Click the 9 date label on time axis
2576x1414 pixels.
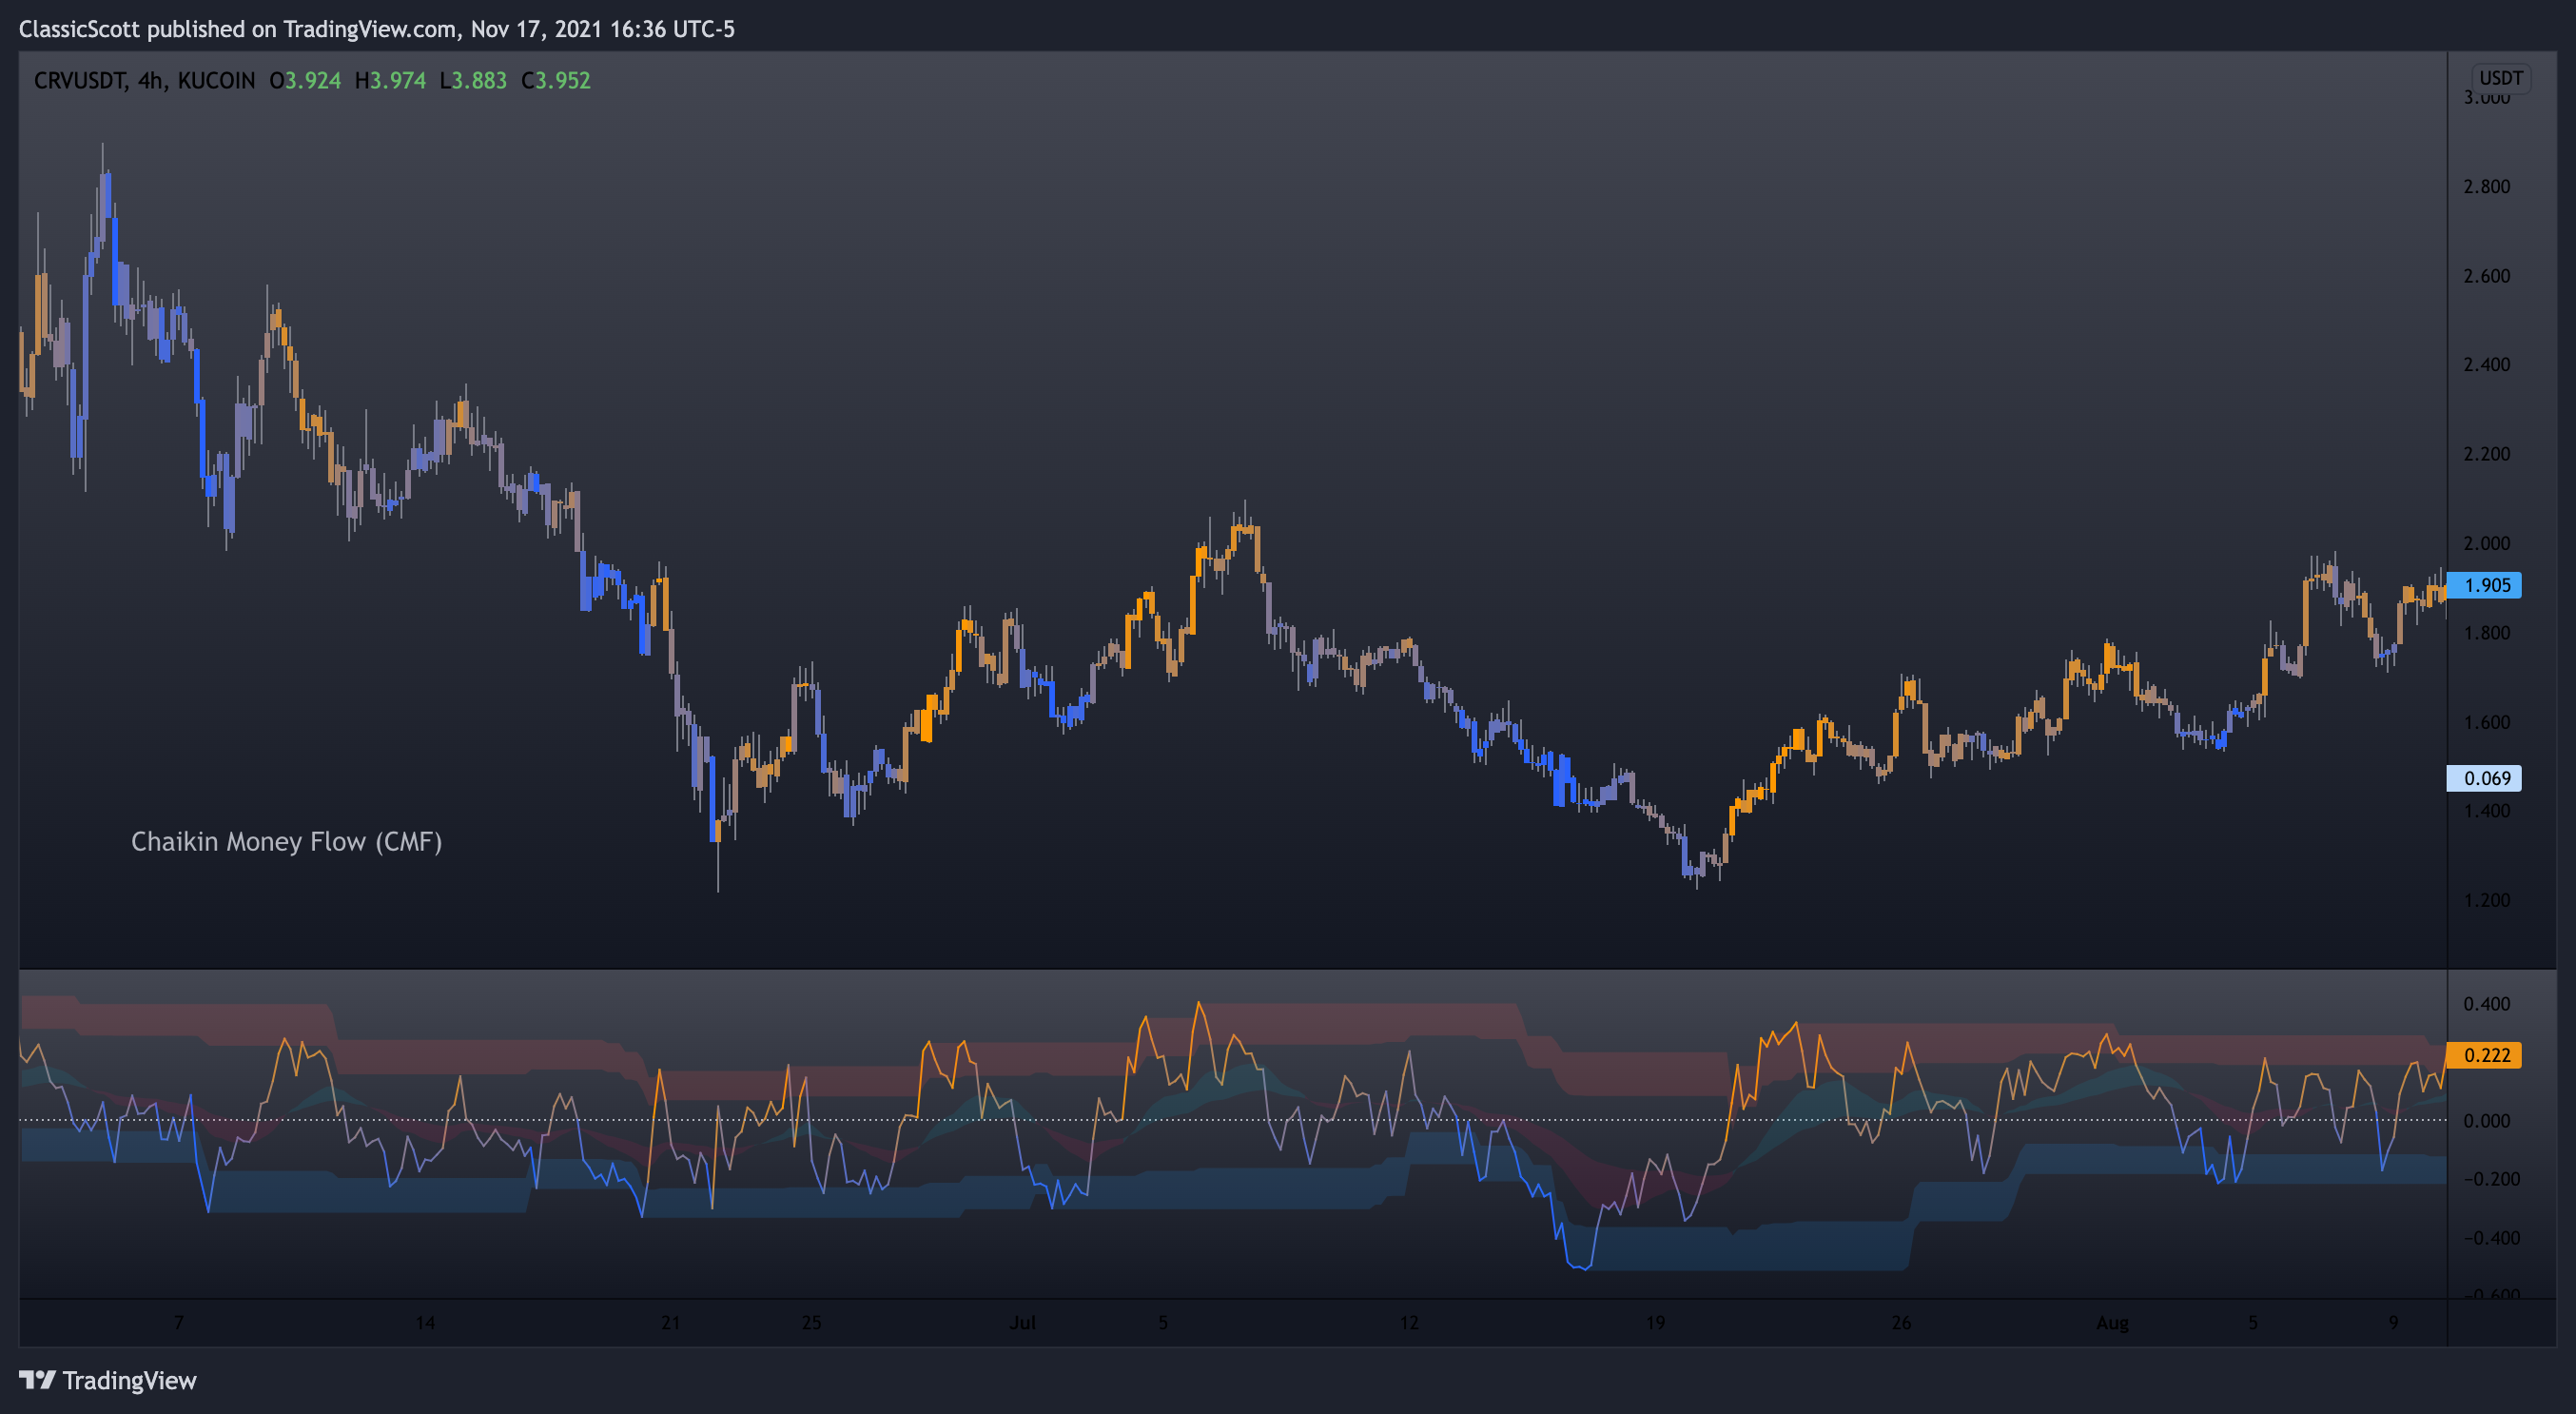click(2394, 1323)
